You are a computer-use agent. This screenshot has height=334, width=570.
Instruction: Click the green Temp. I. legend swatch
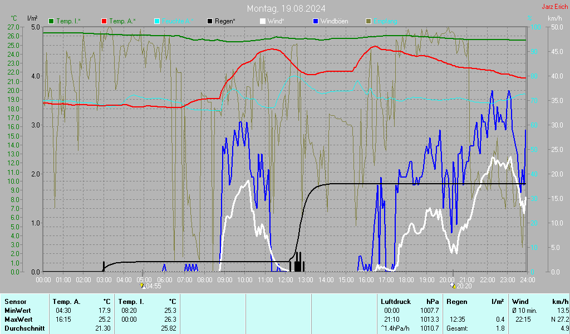52,21
